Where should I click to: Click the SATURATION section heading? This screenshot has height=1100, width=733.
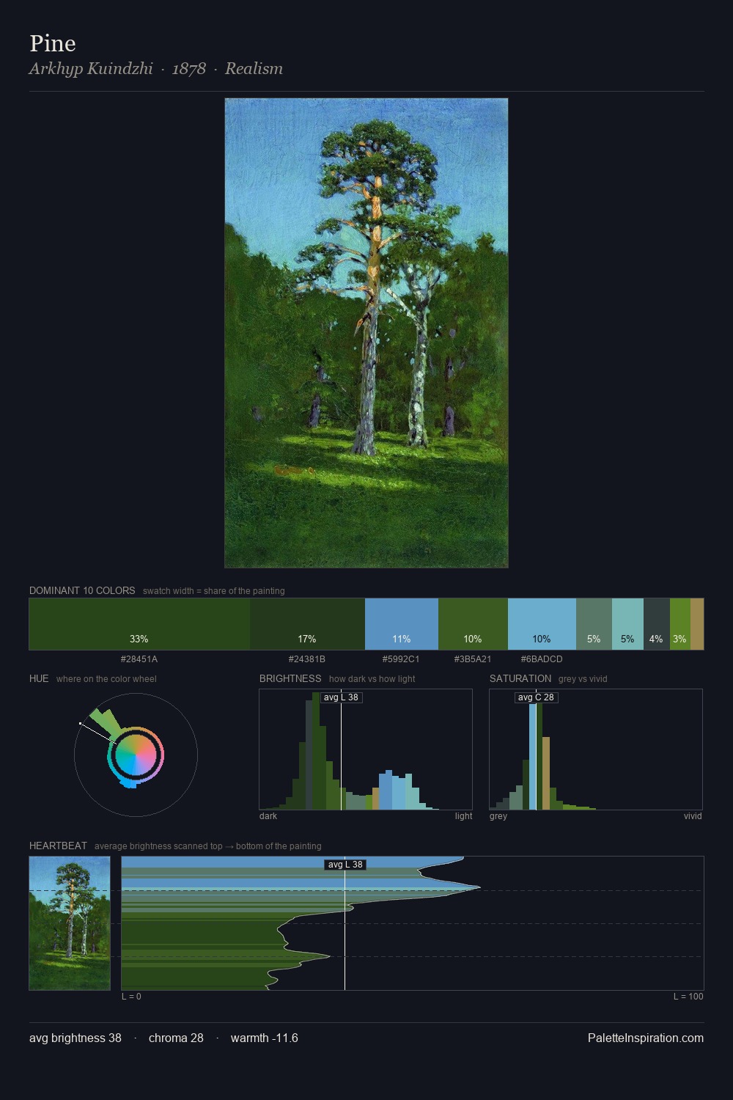coord(520,678)
